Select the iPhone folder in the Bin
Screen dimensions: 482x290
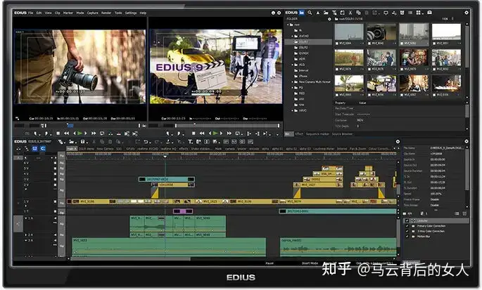pyautogui.click(x=303, y=76)
